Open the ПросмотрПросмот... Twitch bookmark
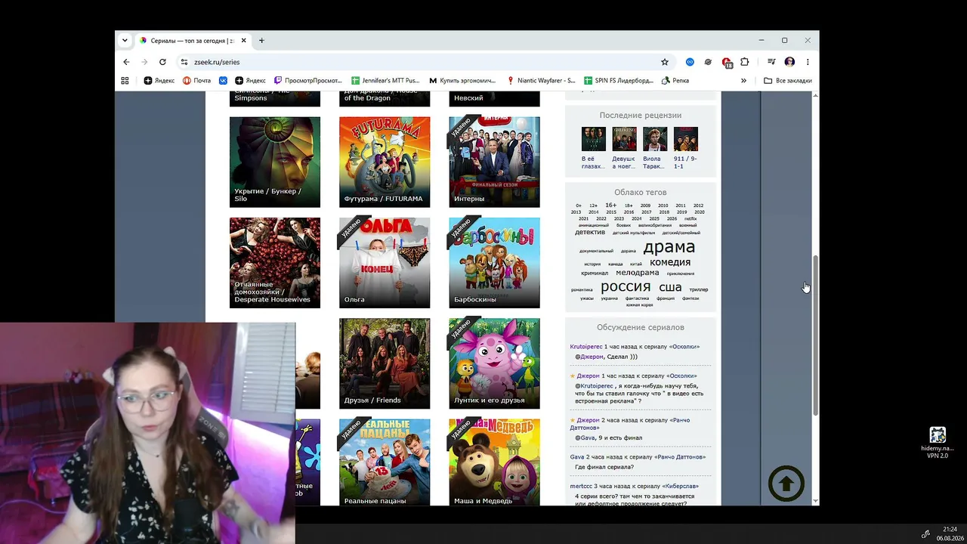The height and width of the screenshot is (544, 967). pos(308,80)
